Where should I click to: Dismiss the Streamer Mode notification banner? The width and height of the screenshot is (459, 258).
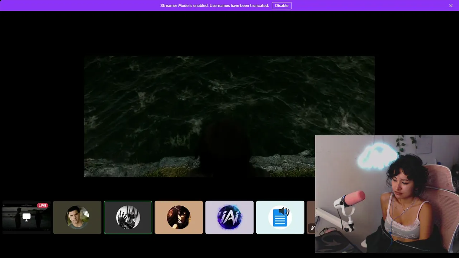tap(451, 5)
